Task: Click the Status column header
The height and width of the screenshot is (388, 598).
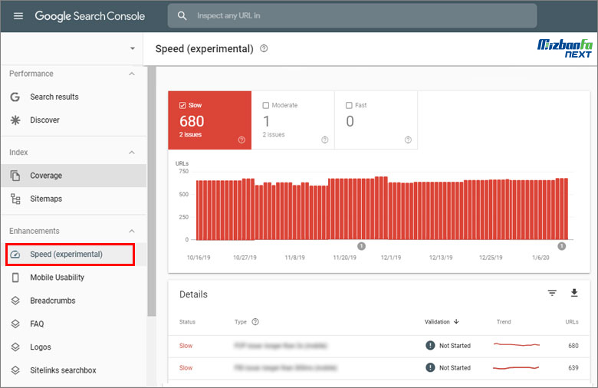Action: (187, 322)
